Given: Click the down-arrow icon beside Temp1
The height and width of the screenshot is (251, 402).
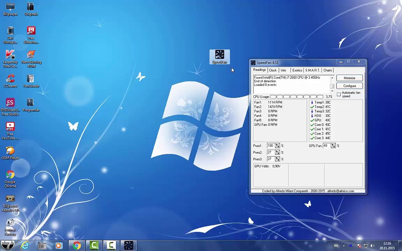Looking at the screenshot, I should click(312, 102).
